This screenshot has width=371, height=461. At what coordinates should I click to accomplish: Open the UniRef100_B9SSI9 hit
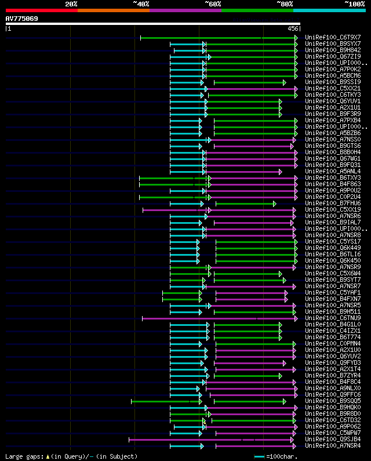pos(333,82)
